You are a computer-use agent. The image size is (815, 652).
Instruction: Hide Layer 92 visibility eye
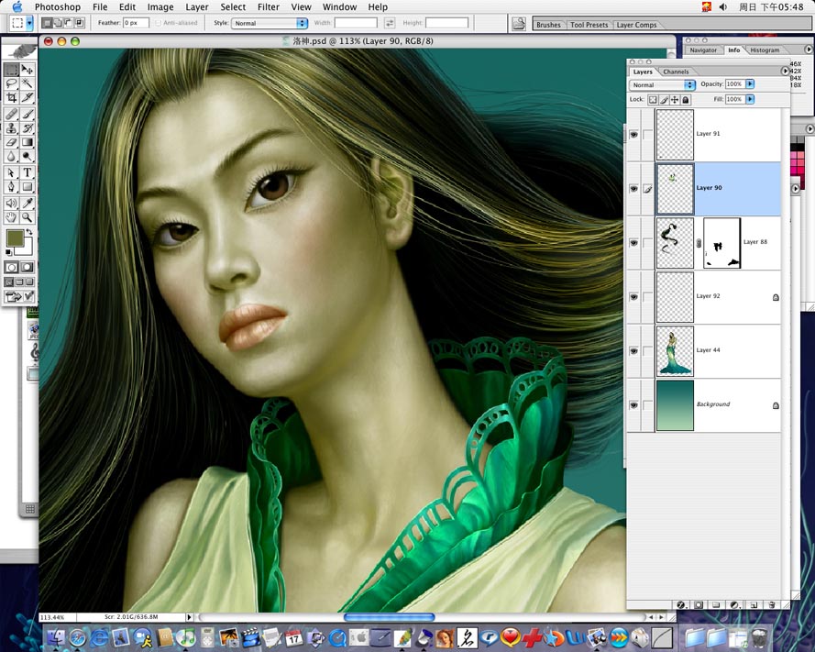tap(633, 297)
